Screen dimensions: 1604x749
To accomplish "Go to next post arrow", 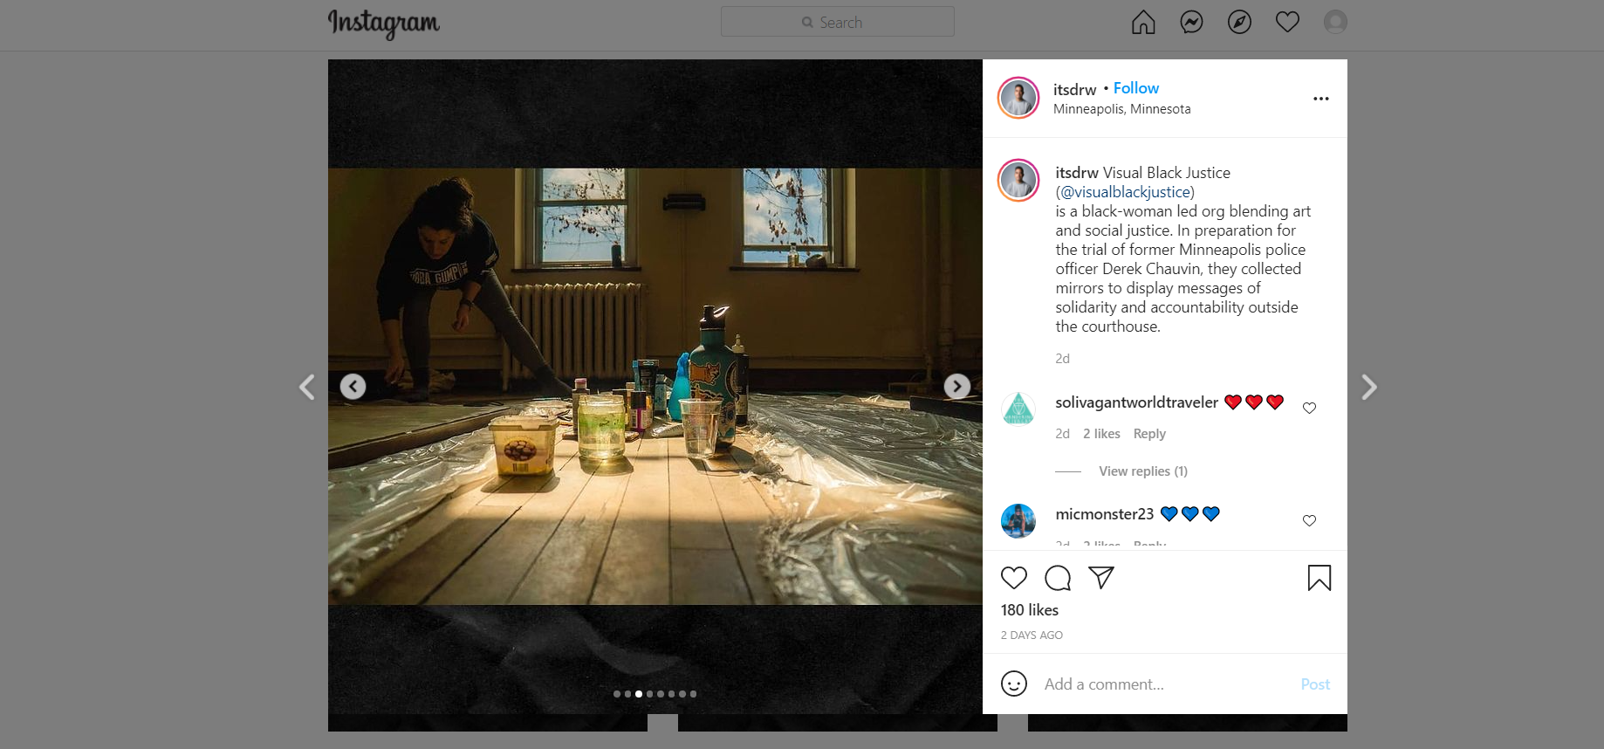I will [x=1369, y=387].
